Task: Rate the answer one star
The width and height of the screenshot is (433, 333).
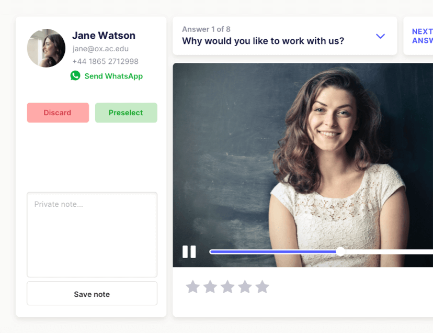Action: 193,287
